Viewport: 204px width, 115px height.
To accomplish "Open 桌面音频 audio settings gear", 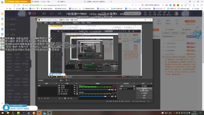I will pos(116,96).
